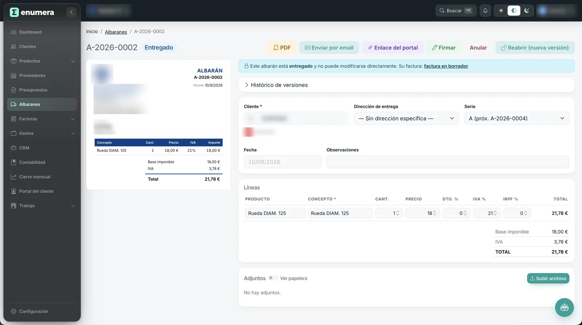Open Cierre mensual menu item
Screen dimensions: 582x325
tap(42, 177)
